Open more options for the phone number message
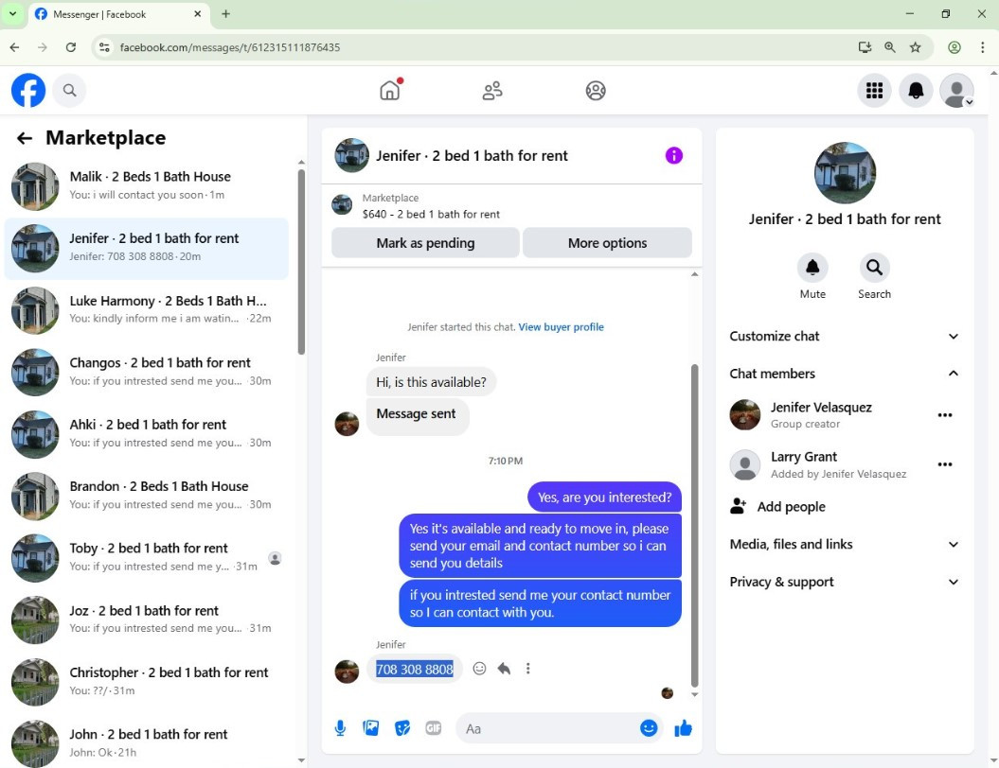 pyautogui.click(x=527, y=668)
